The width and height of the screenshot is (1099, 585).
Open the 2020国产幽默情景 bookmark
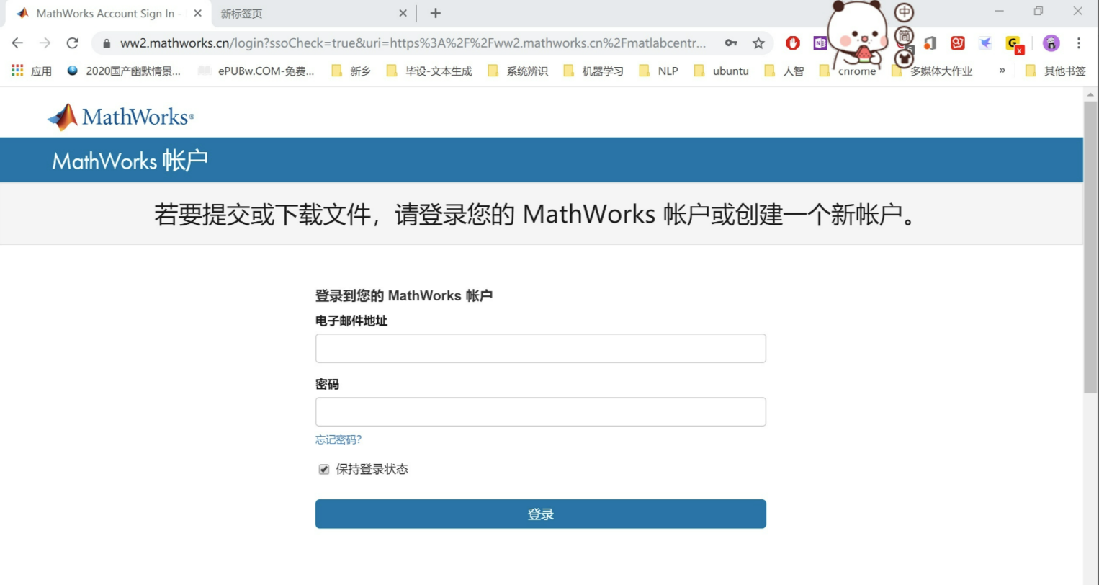coord(123,71)
